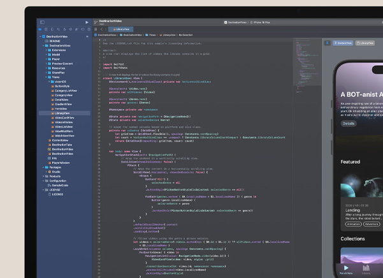This screenshot has height=278, width=383.
Task: Expand the Resources folder
Action: [46, 68]
